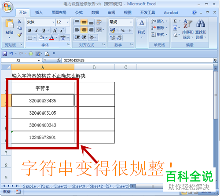Image resolution: width=220 pixels, height=196 pixels.
Task: Open the Font Color dropdown arrow
Action: click(x=56, y=38)
